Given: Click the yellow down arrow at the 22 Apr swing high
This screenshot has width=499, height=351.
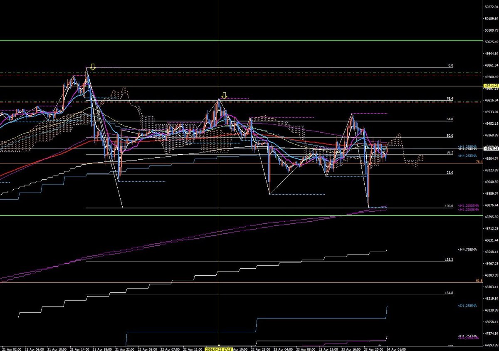Looking at the screenshot, I should pos(225,96).
